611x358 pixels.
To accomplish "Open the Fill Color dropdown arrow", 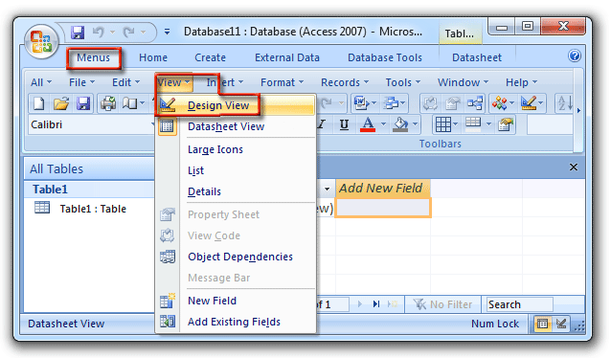I will pos(415,124).
